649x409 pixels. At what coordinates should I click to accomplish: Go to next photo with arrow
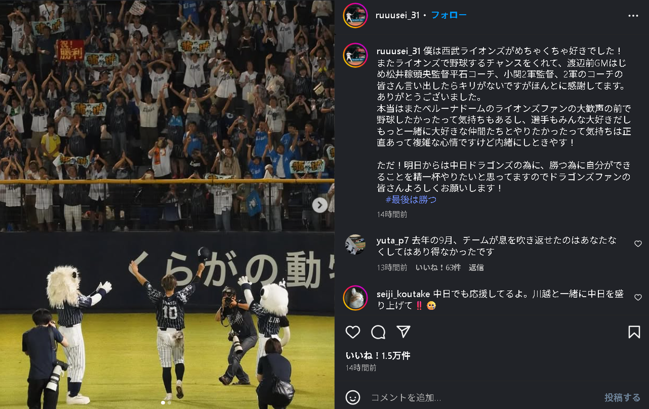(319, 205)
